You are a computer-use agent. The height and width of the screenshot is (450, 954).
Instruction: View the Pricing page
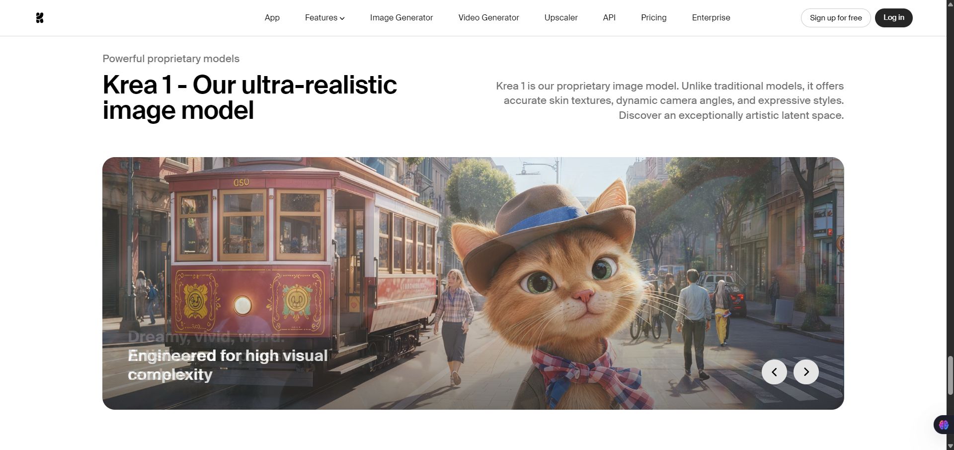pos(654,18)
